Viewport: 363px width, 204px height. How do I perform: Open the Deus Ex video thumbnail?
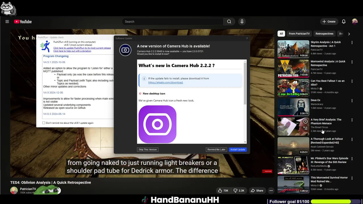[x=293, y=107]
